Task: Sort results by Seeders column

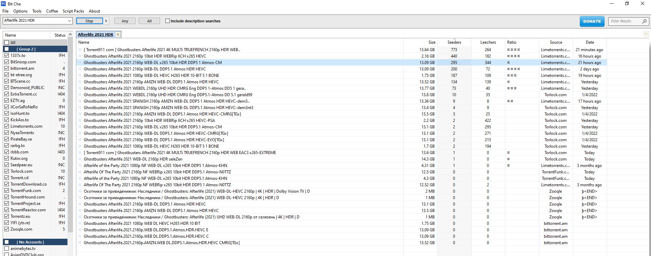Action: [454, 42]
